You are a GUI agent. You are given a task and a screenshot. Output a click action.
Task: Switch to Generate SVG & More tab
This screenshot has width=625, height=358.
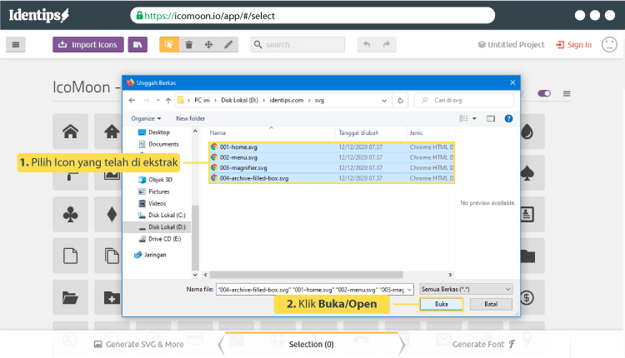pos(138,344)
